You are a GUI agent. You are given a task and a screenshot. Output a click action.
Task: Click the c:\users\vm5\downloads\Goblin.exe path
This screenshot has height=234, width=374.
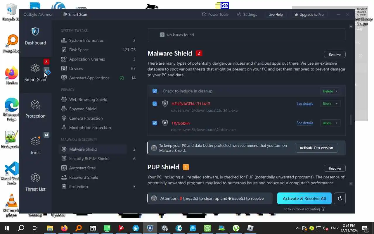[203, 130]
